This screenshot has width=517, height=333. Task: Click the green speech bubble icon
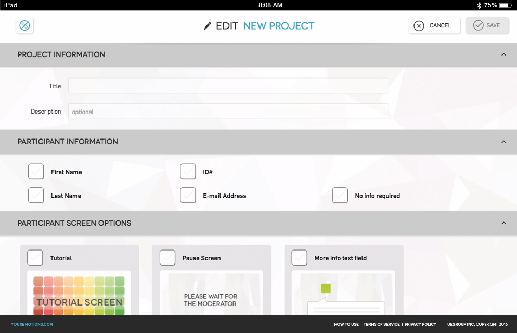tap(326, 288)
